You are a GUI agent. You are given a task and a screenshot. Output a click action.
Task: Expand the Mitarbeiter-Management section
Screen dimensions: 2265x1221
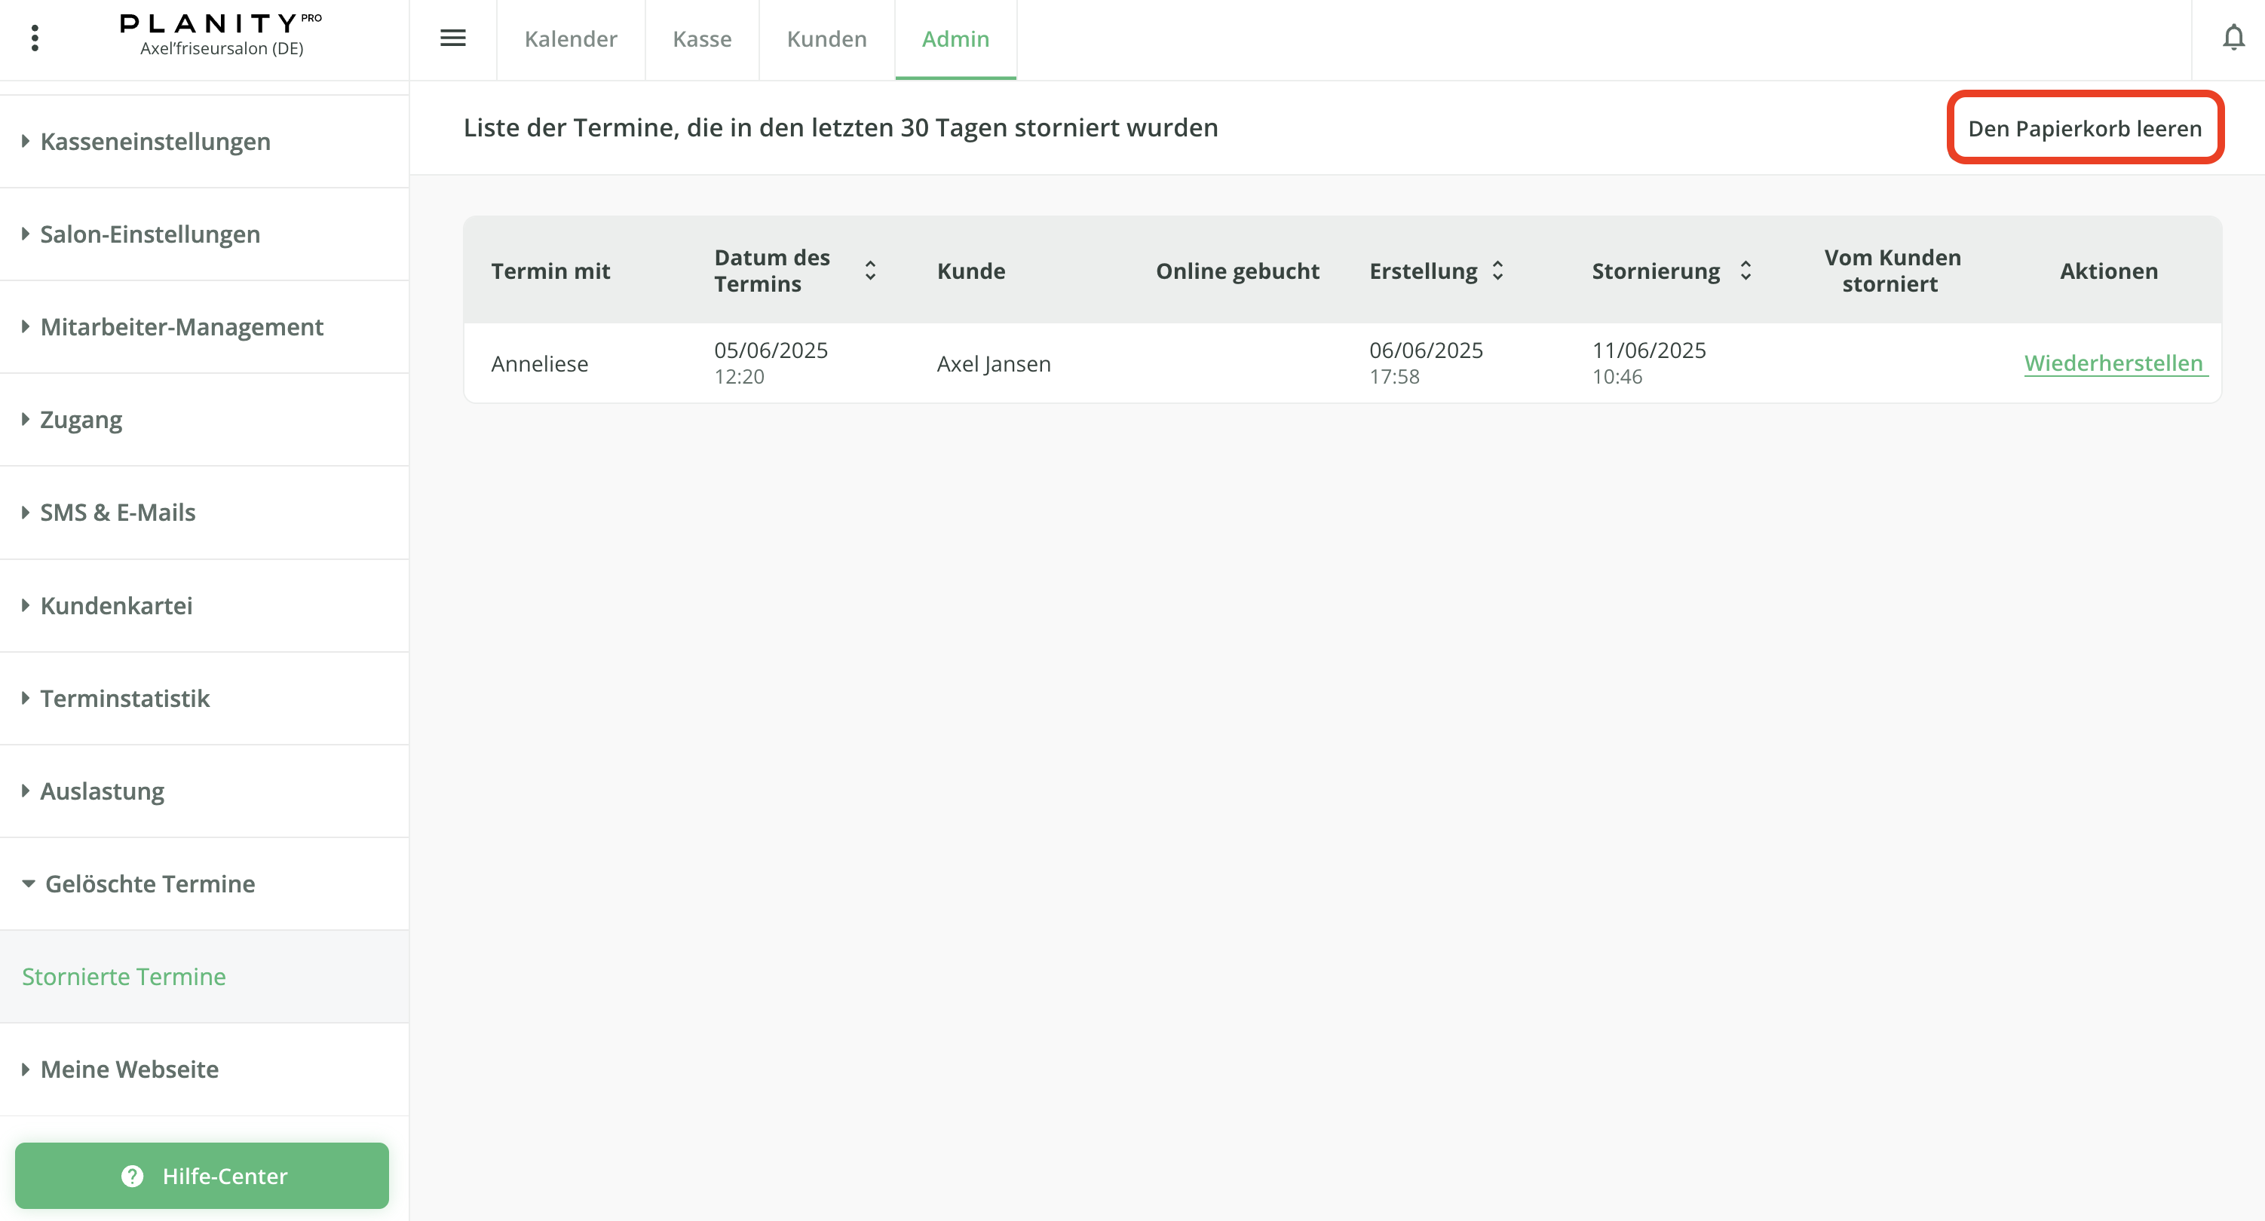coord(181,326)
